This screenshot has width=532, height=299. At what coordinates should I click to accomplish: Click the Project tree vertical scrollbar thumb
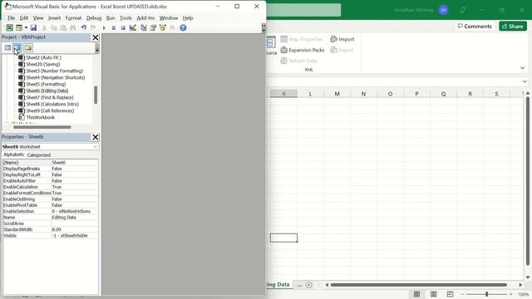[x=96, y=95]
